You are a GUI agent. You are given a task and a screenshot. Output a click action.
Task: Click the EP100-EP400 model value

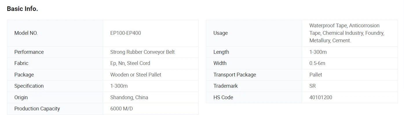(x=125, y=33)
